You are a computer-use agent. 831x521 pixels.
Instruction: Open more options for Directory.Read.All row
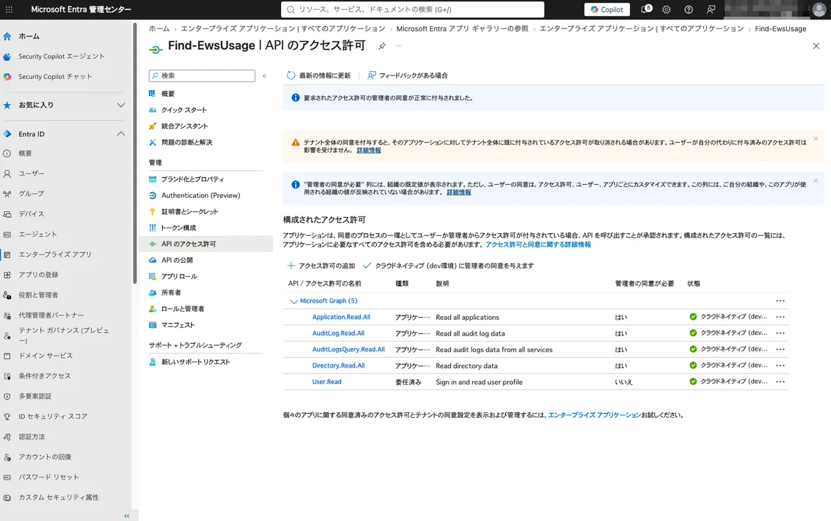click(780, 365)
